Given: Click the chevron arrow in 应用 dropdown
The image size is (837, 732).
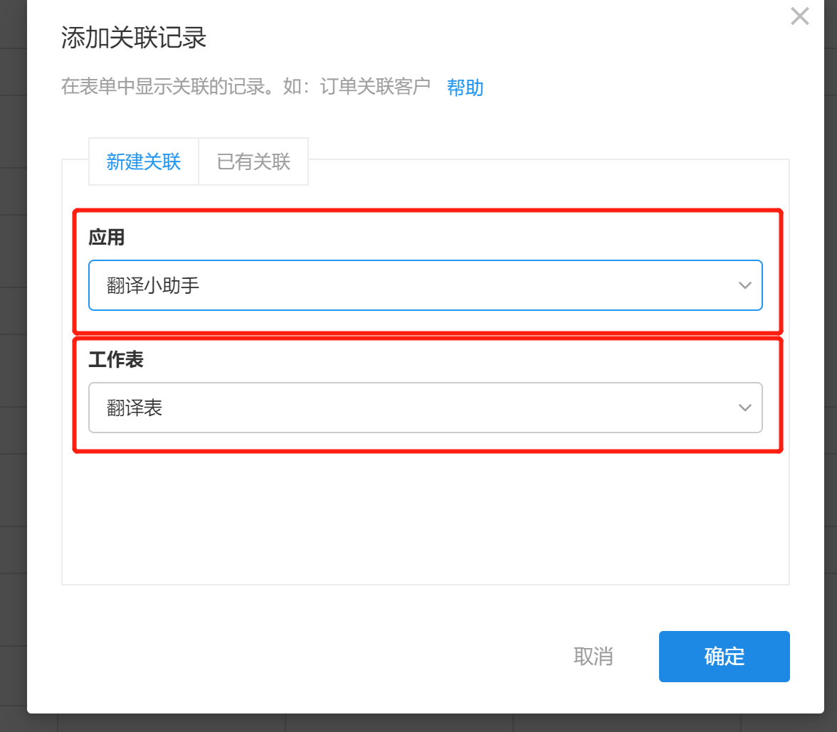Looking at the screenshot, I should pos(745,285).
